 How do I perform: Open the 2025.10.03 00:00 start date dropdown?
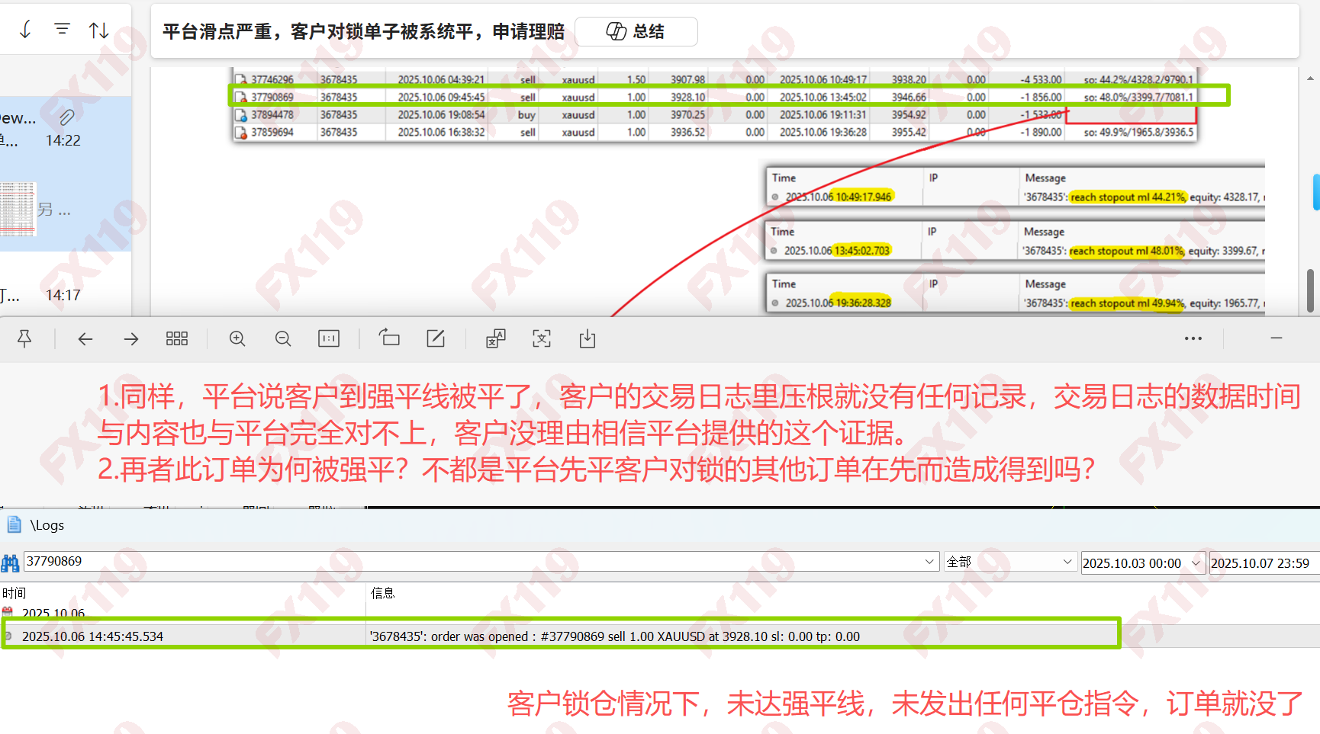click(x=1196, y=563)
